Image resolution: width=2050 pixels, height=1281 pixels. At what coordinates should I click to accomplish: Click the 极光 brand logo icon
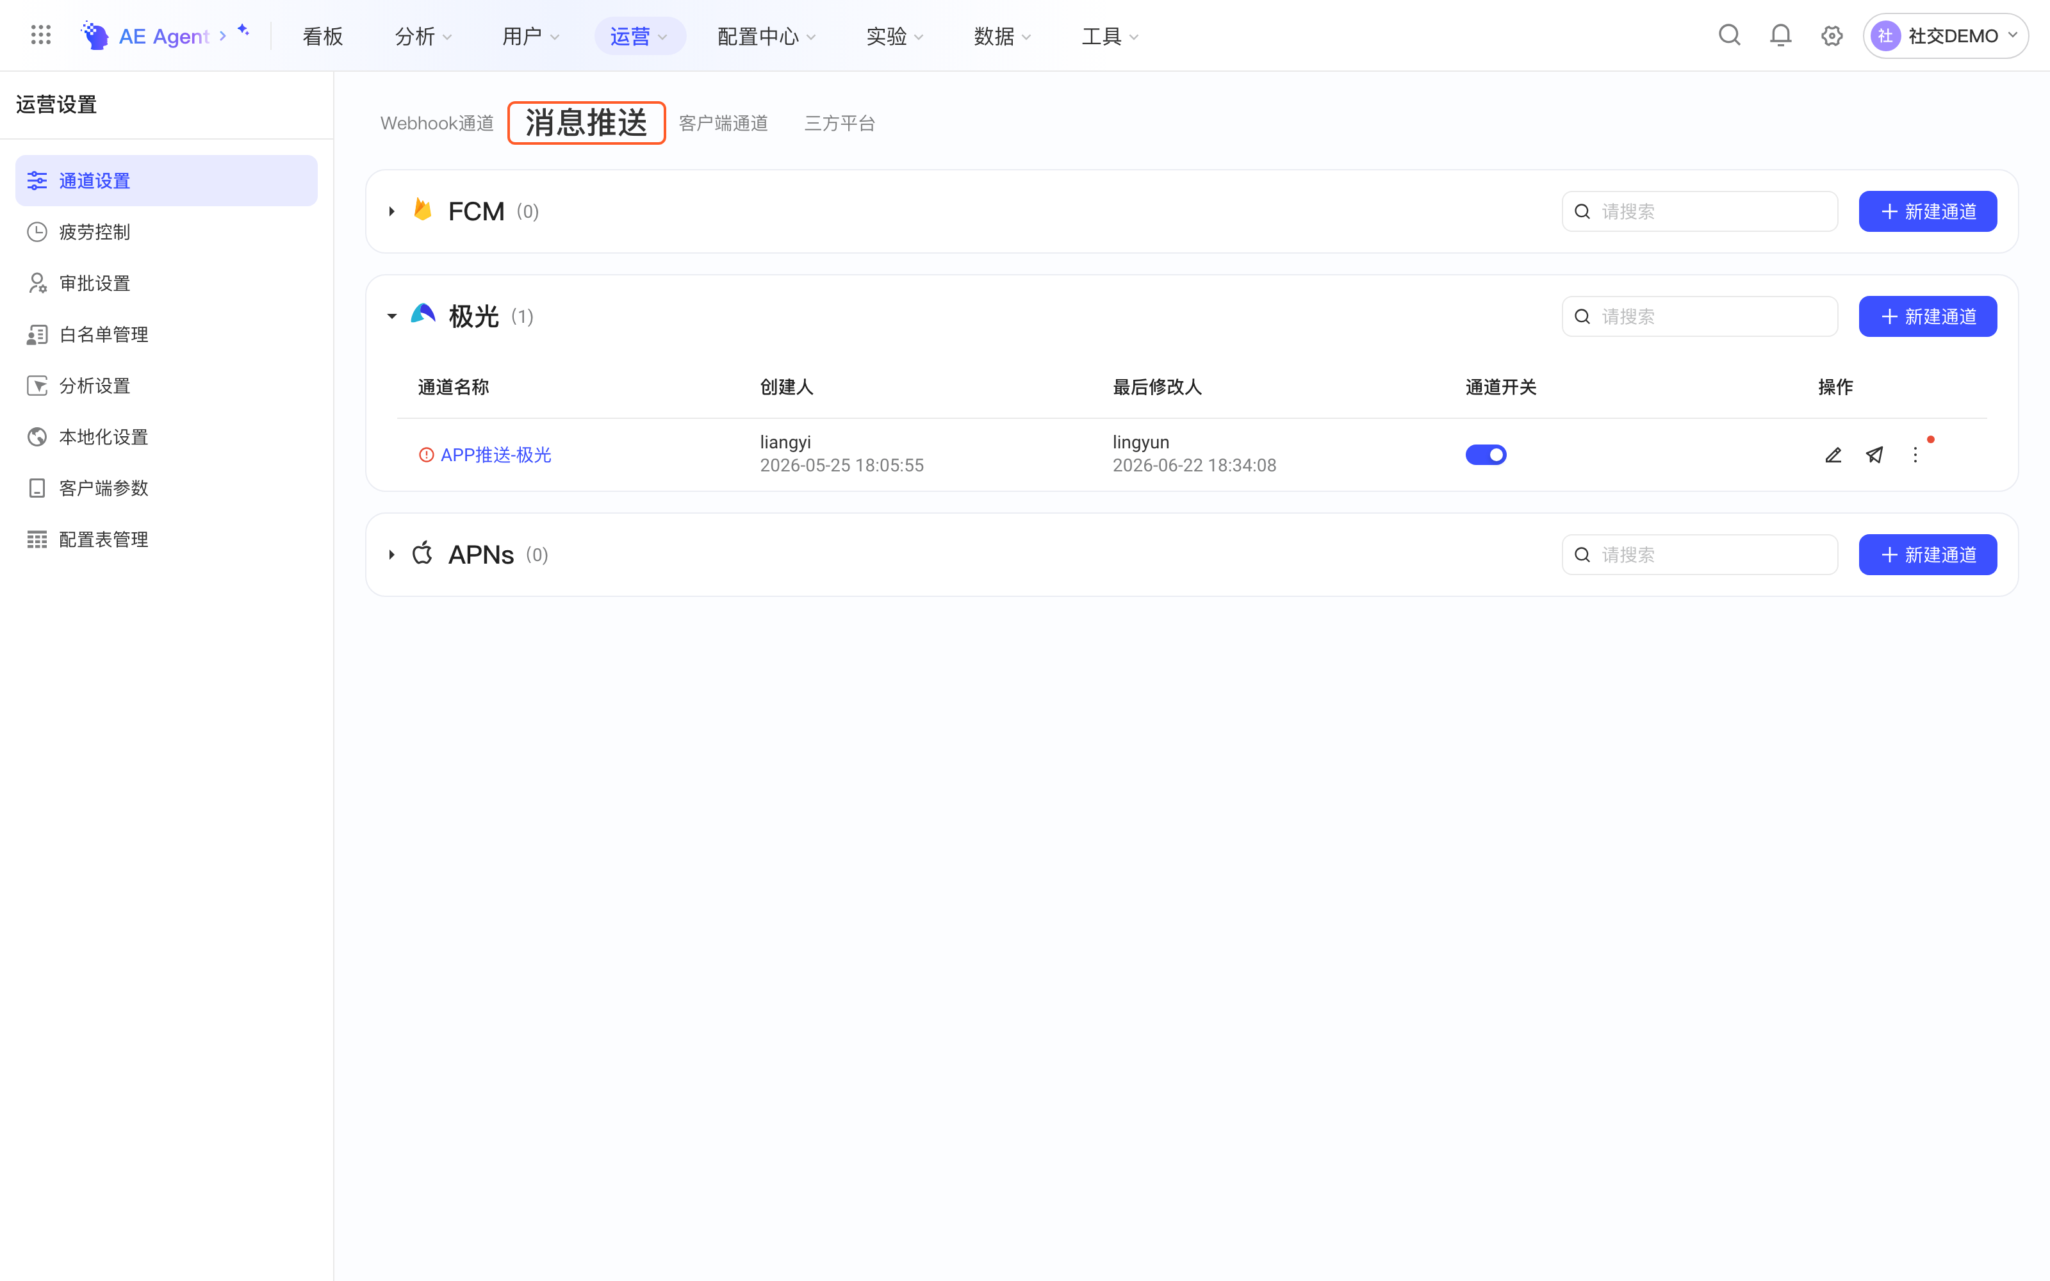tap(423, 315)
